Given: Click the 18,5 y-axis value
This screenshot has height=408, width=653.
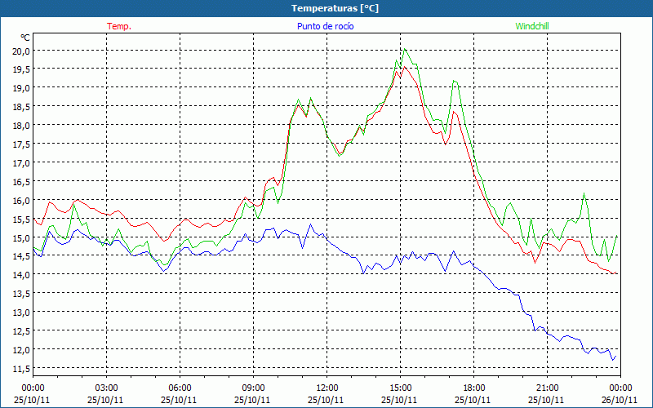Looking at the screenshot, I should pyautogui.click(x=22, y=107).
